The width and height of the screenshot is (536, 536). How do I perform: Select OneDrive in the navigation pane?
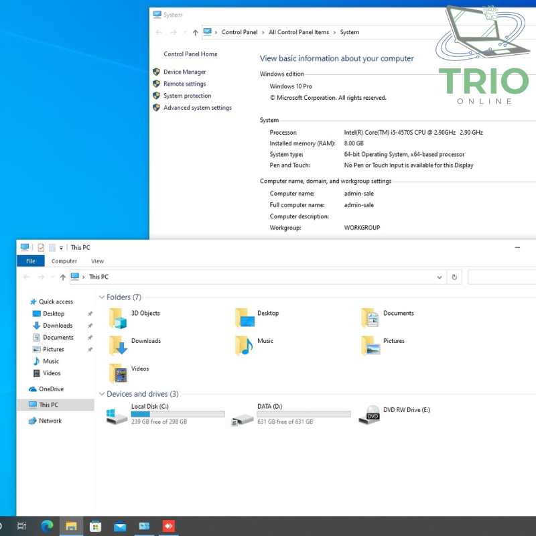(51, 389)
